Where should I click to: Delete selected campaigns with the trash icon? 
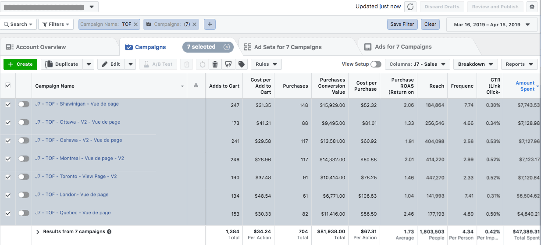click(215, 64)
